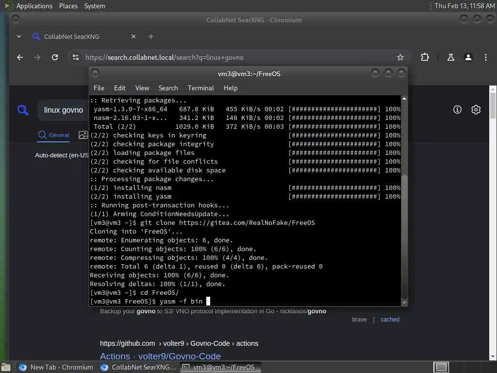Click the yasm -f bin command prompt line
This screenshot has width=497, height=373.
(x=149, y=301)
